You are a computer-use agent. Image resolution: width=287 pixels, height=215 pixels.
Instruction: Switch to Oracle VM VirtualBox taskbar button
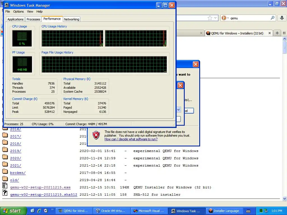point(112,211)
